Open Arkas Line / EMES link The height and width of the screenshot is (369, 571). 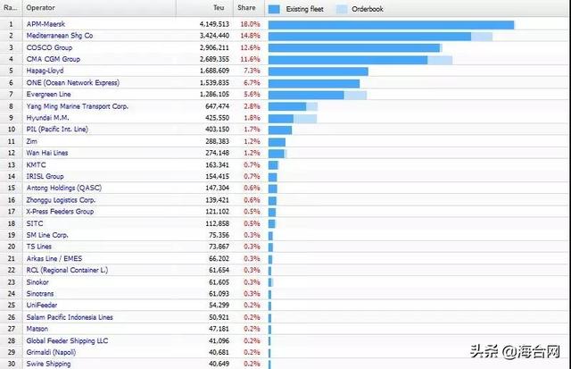click(54, 258)
